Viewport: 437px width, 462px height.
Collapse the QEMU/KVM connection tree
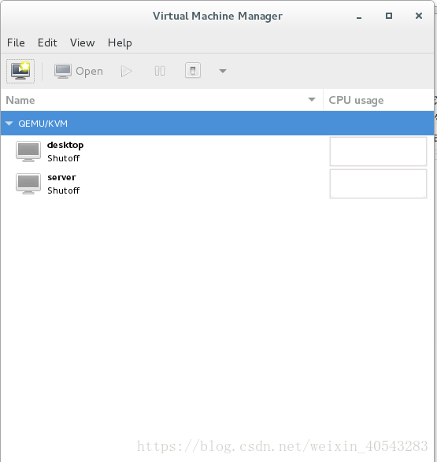pos(9,124)
